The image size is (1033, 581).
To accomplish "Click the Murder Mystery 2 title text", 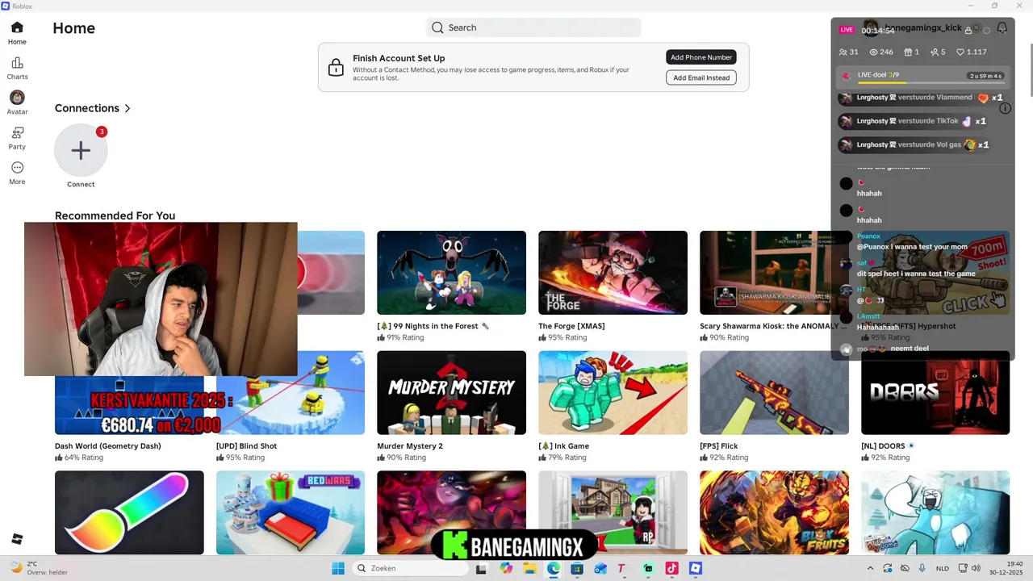I will (x=410, y=446).
